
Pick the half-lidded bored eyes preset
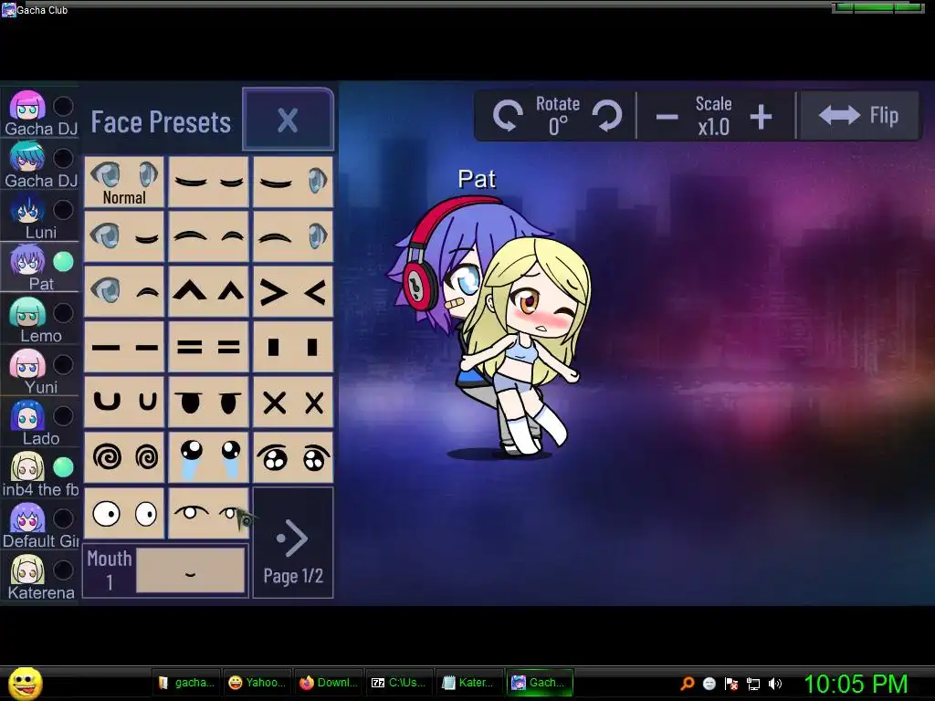tap(209, 402)
